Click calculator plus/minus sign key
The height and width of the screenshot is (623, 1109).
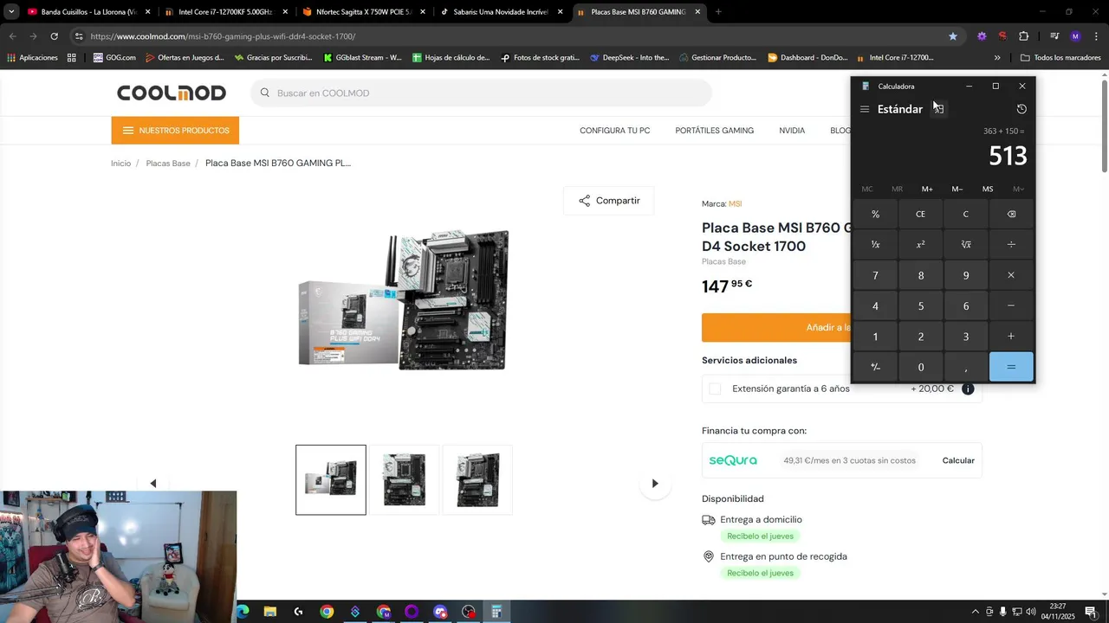tap(875, 367)
